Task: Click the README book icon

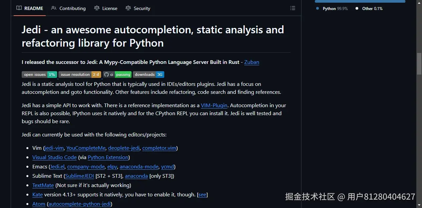Action: pyautogui.click(x=19, y=8)
